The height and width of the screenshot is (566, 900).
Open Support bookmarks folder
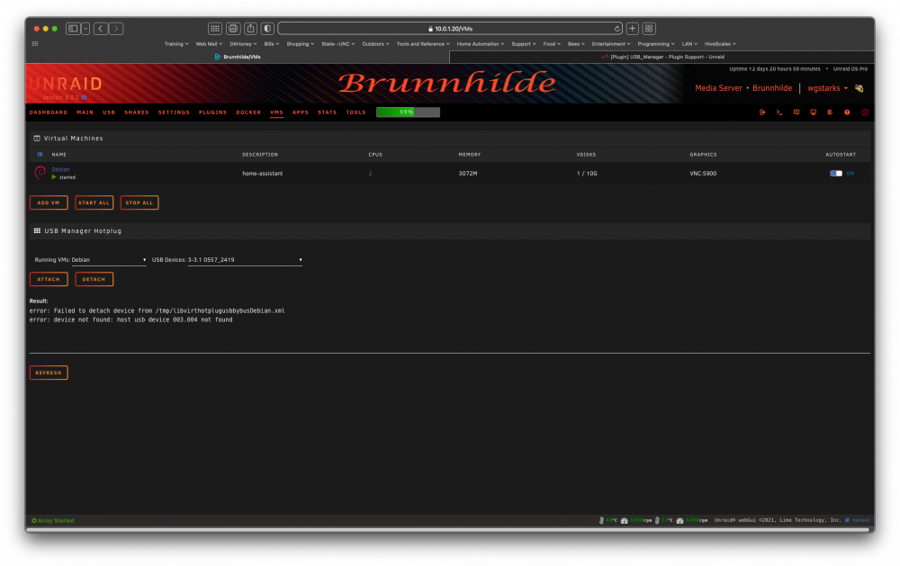coord(524,43)
